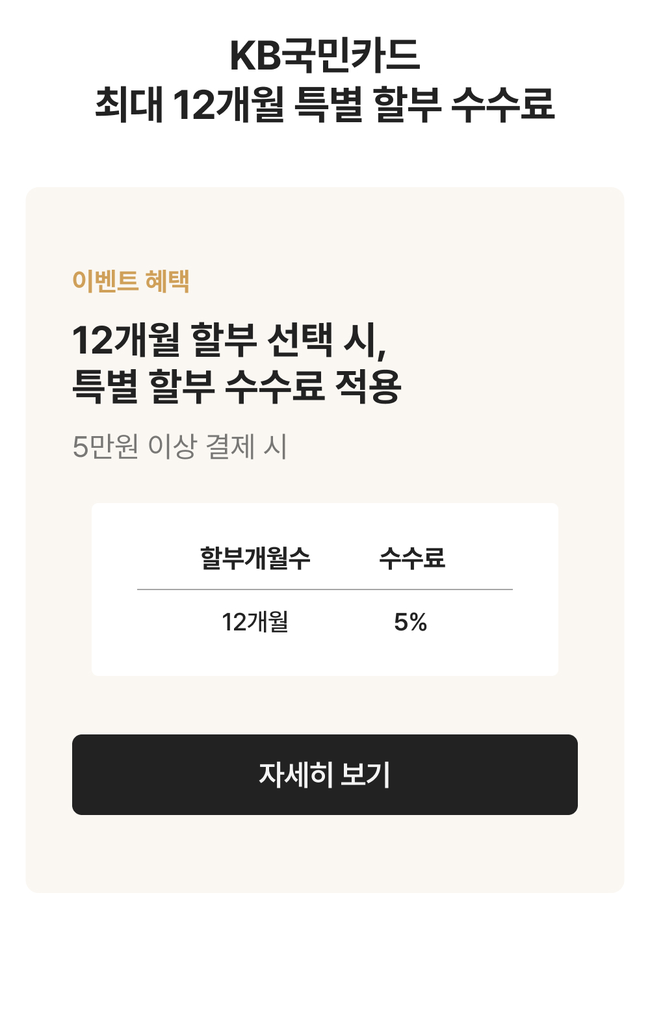
Task: Click the 수수료 column header in the table
Action: (412, 558)
